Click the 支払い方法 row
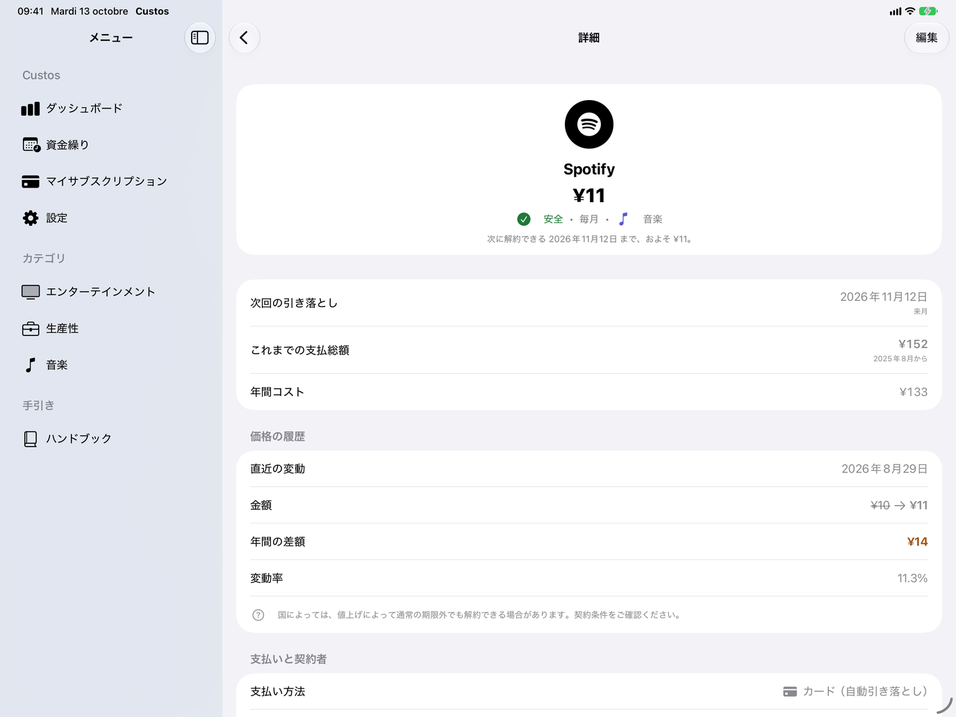 tap(589, 691)
